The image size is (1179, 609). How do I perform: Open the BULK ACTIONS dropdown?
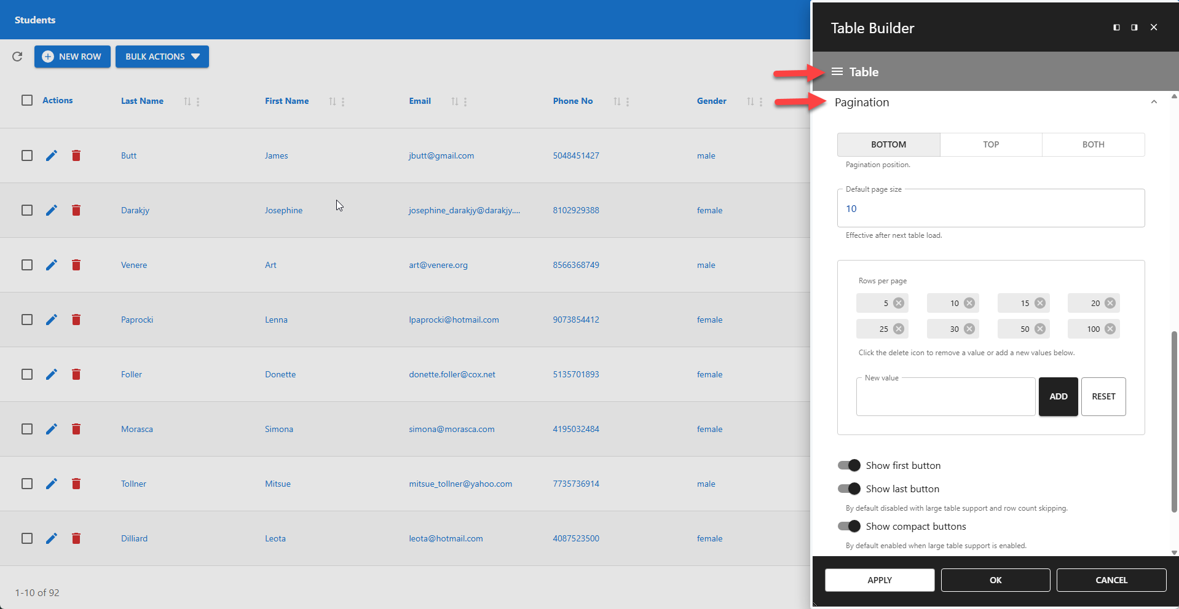pyautogui.click(x=162, y=57)
